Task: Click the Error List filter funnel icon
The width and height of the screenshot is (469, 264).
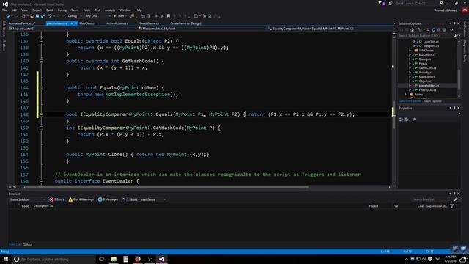Action: pos(452,206)
